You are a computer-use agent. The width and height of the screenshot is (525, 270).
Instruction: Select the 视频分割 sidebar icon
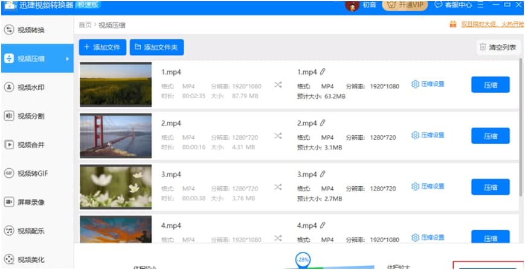point(9,116)
